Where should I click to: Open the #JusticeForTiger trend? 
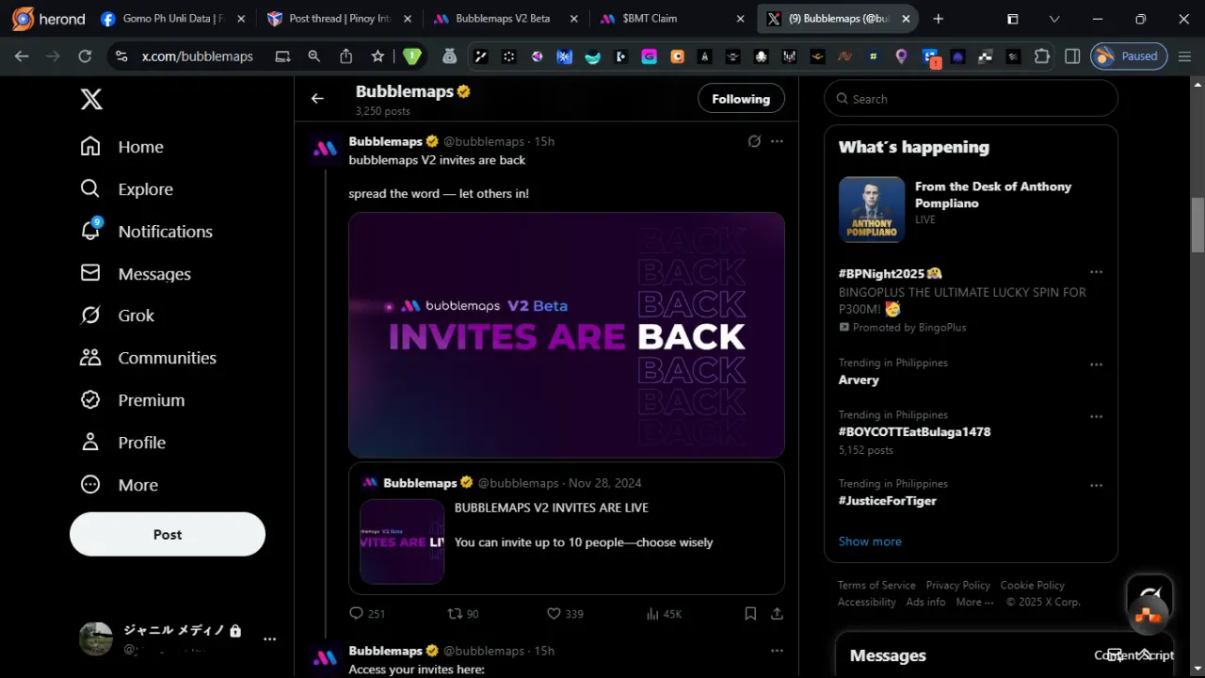pyautogui.click(x=971, y=492)
